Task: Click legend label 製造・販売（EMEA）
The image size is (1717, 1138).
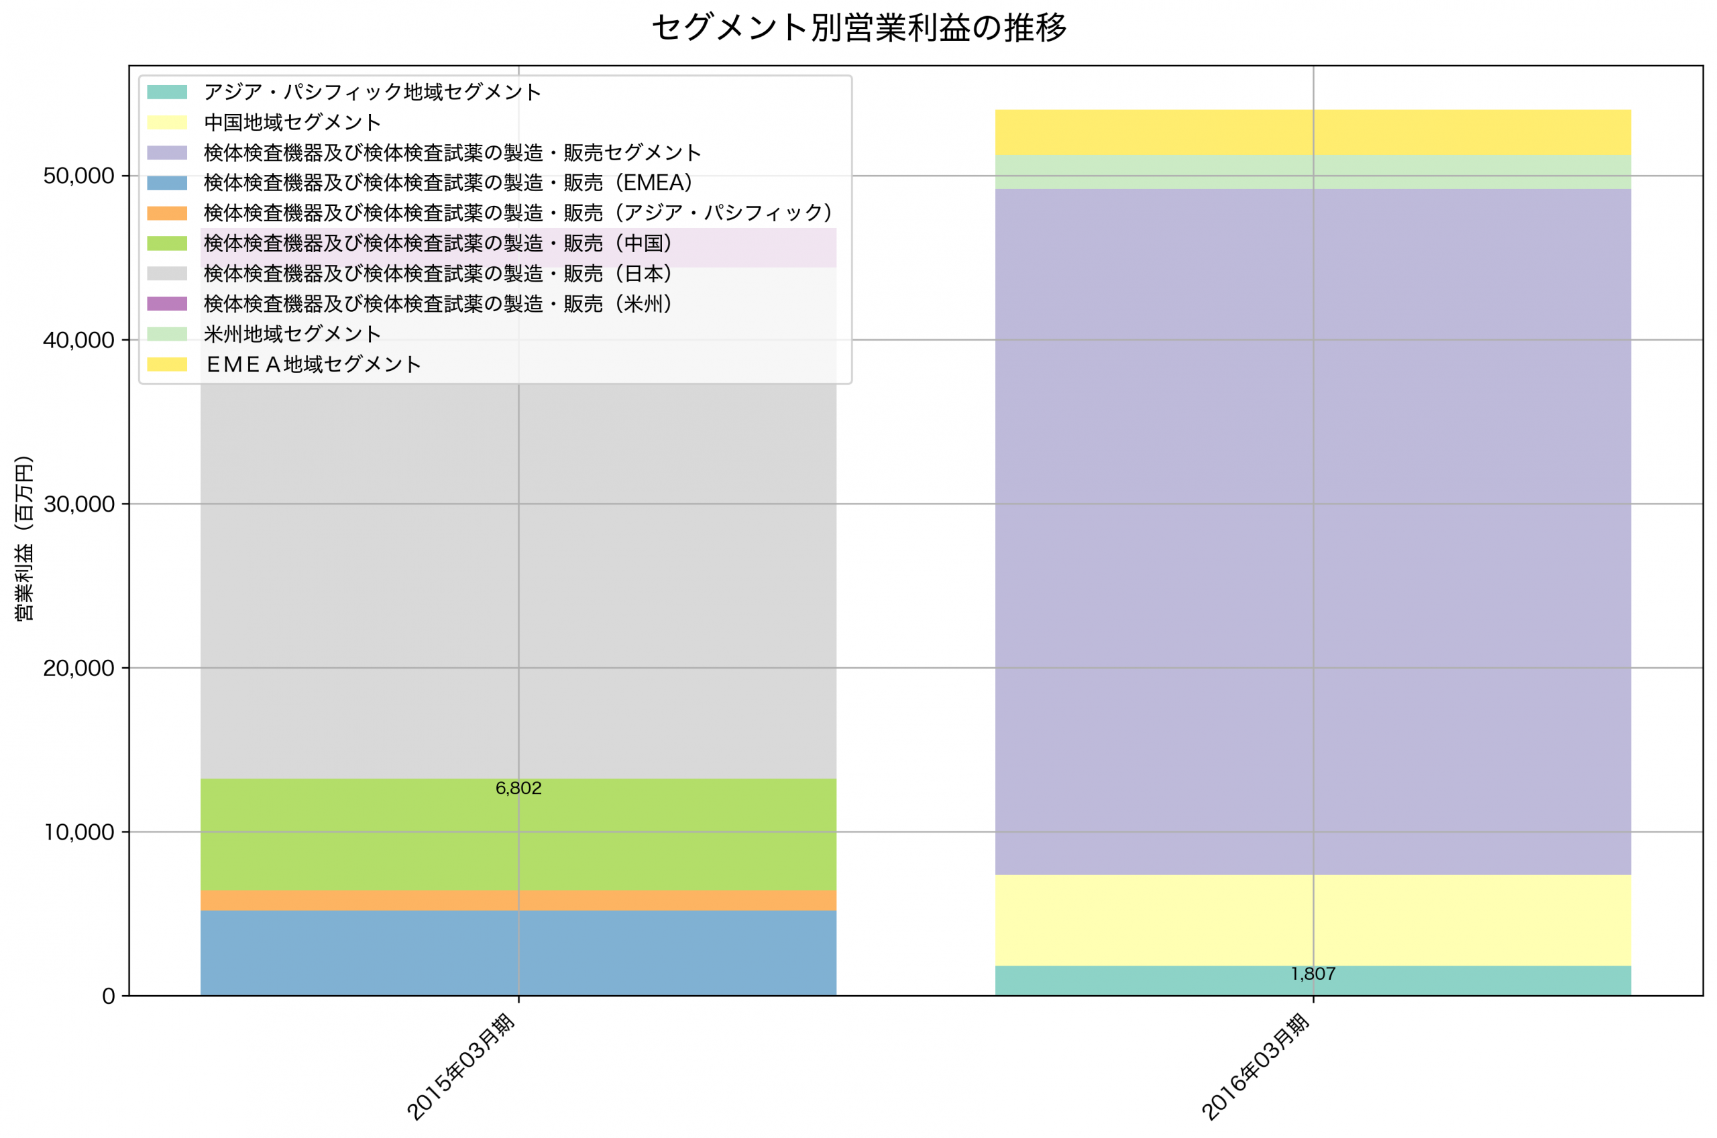Action: click(449, 183)
